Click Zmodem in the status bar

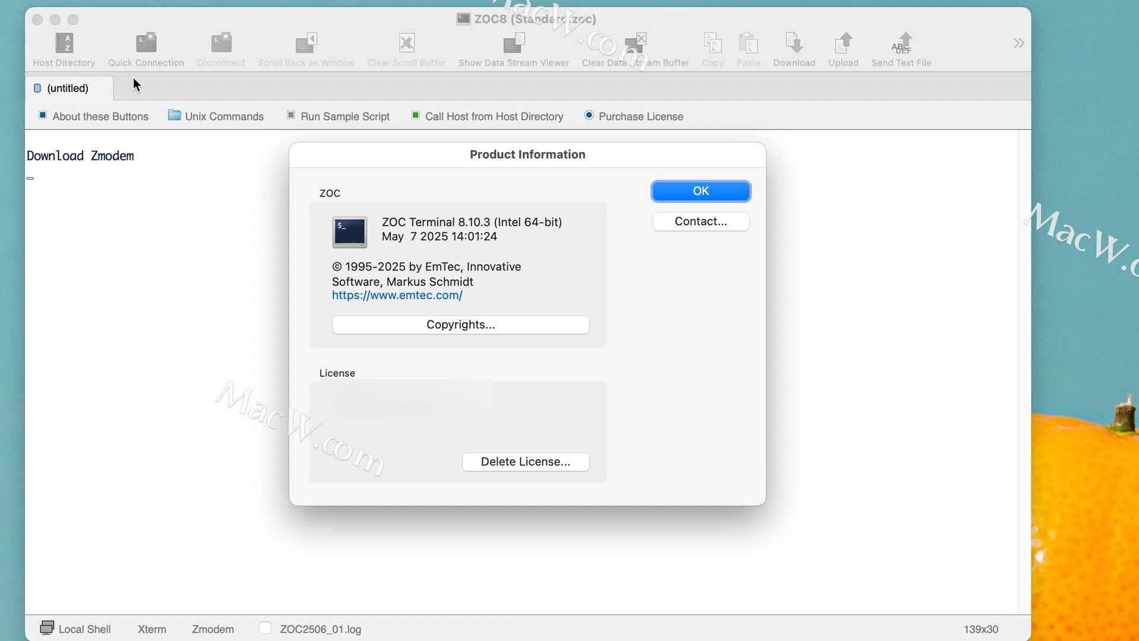point(213,629)
